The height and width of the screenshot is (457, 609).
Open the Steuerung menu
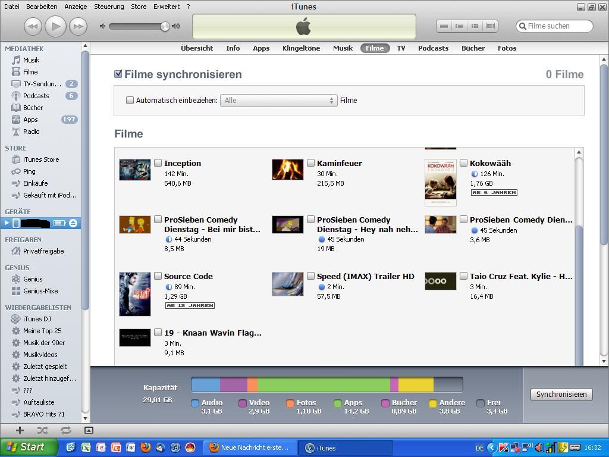[109, 7]
